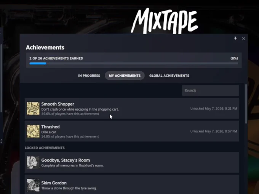
Task: Select the Thrashed achievement title
Action: click(50, 127)
